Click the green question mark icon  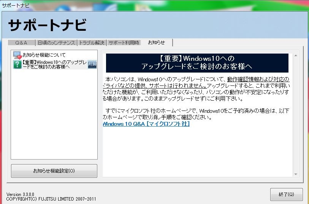tap(17, 64)
